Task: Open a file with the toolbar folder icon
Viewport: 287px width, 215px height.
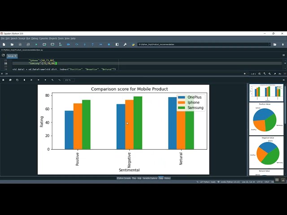Action: click(x=12, y=44)
